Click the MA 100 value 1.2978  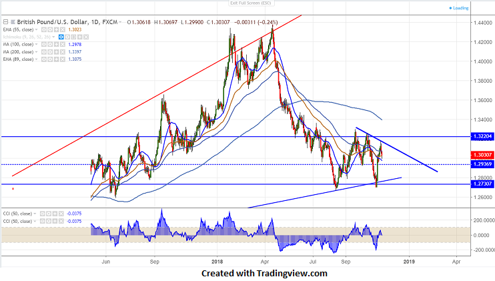(x=75, y=45)
